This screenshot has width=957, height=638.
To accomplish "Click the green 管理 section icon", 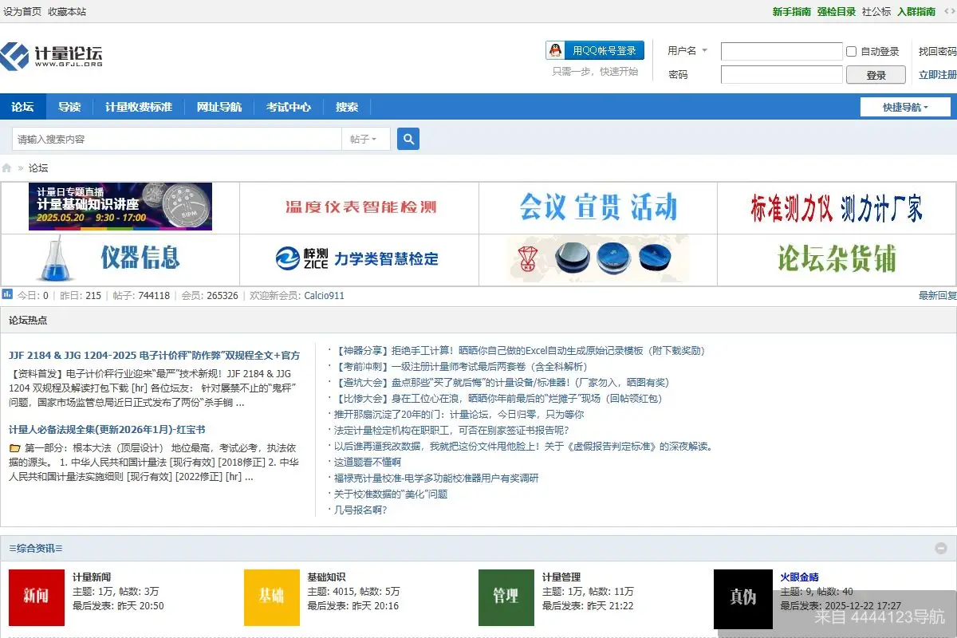I will (x=505, y=598).
